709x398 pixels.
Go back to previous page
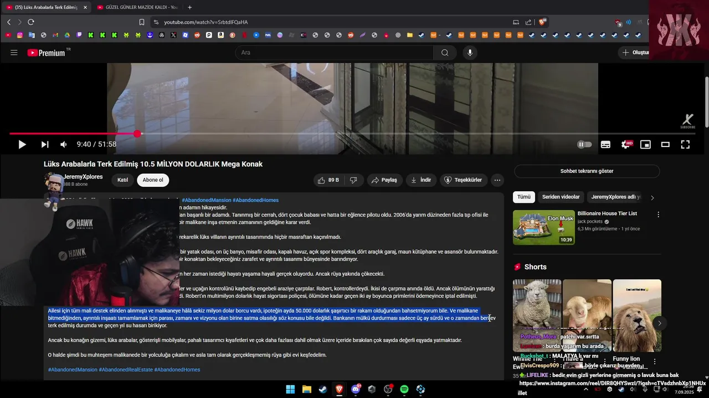click(9, 22)
